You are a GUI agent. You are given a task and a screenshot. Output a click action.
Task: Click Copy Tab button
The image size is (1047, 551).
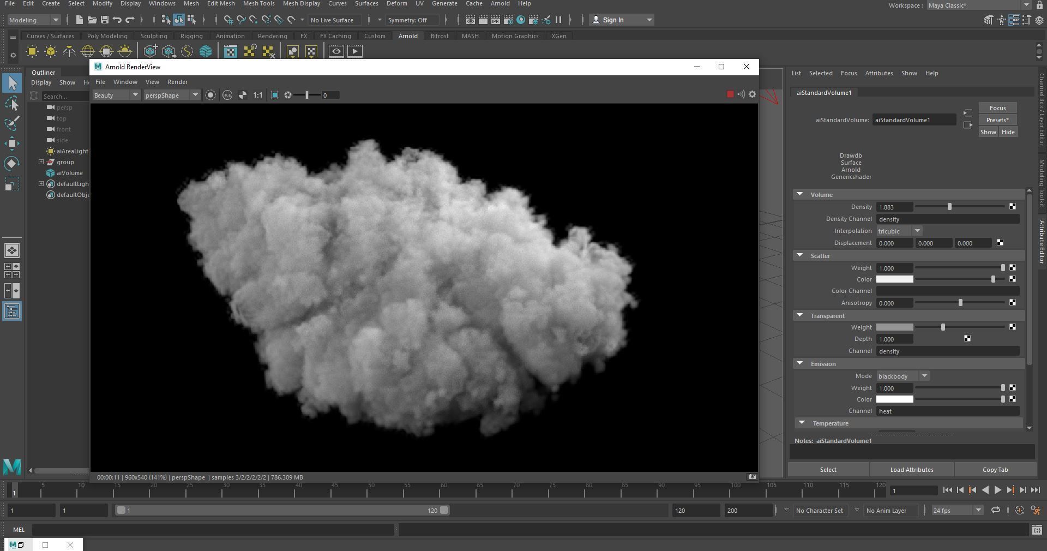coord(995,470)
